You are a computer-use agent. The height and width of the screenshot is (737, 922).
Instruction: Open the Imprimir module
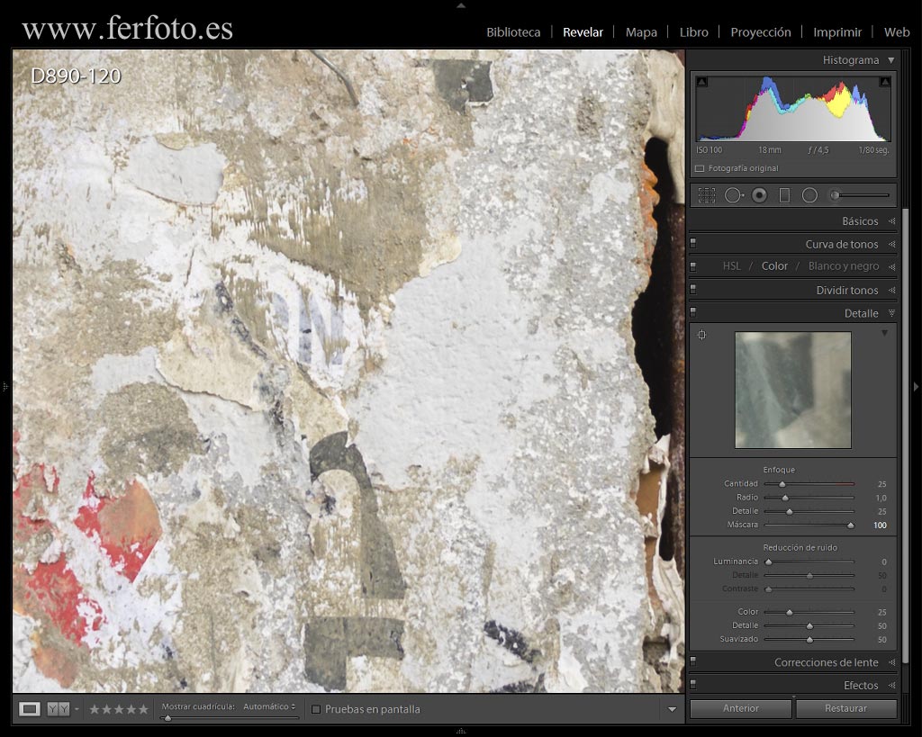click(837, 32)
